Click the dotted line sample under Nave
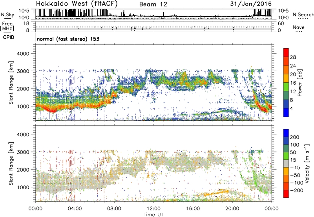 point(299,32)
